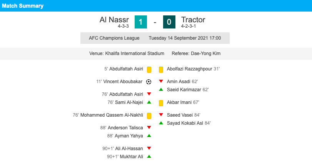Click green substitution arrow beside Sami Al-Najei

149,102
